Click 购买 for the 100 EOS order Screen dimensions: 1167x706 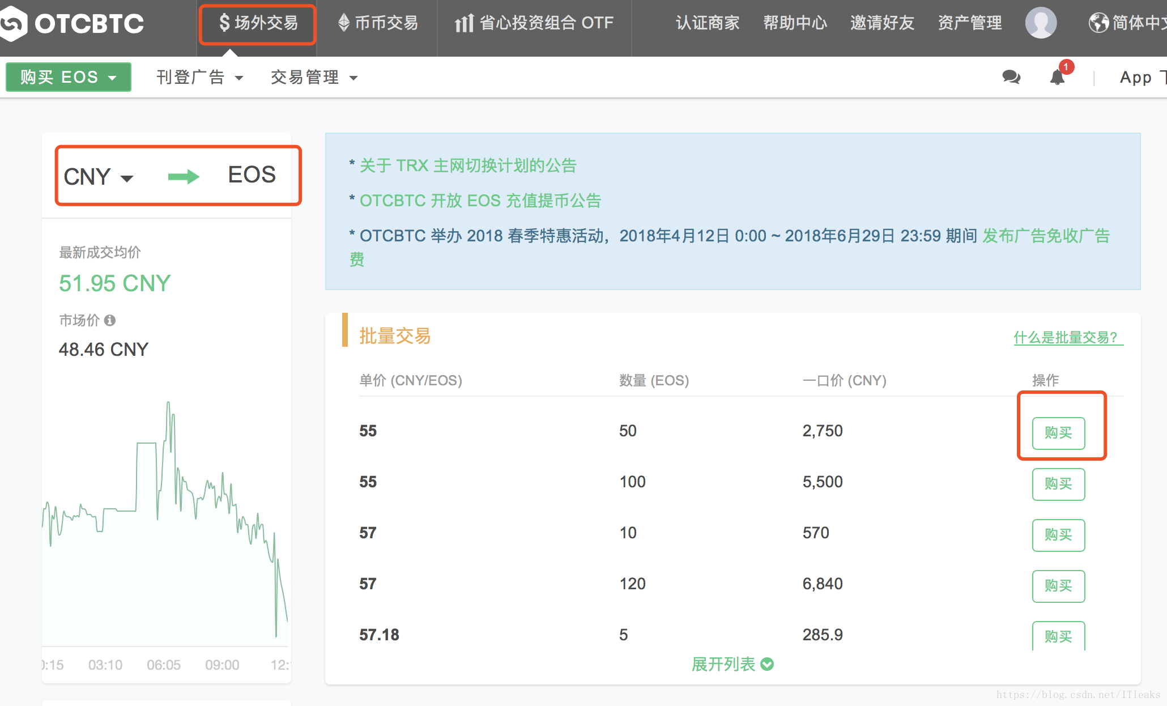point(1058,484)
